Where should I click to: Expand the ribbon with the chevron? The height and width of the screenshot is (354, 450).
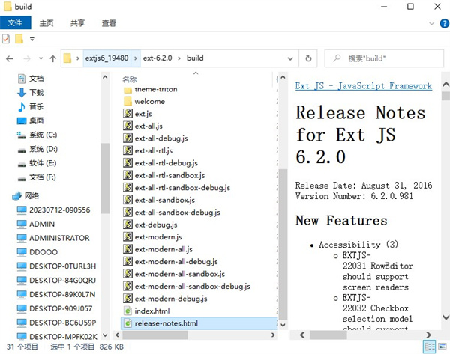[x=431, y=23]
